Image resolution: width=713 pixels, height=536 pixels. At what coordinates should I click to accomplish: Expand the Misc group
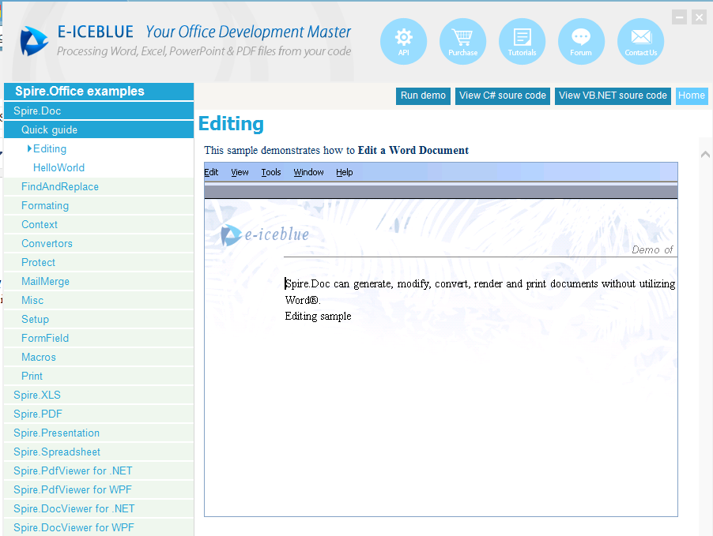tap(99, 300)
